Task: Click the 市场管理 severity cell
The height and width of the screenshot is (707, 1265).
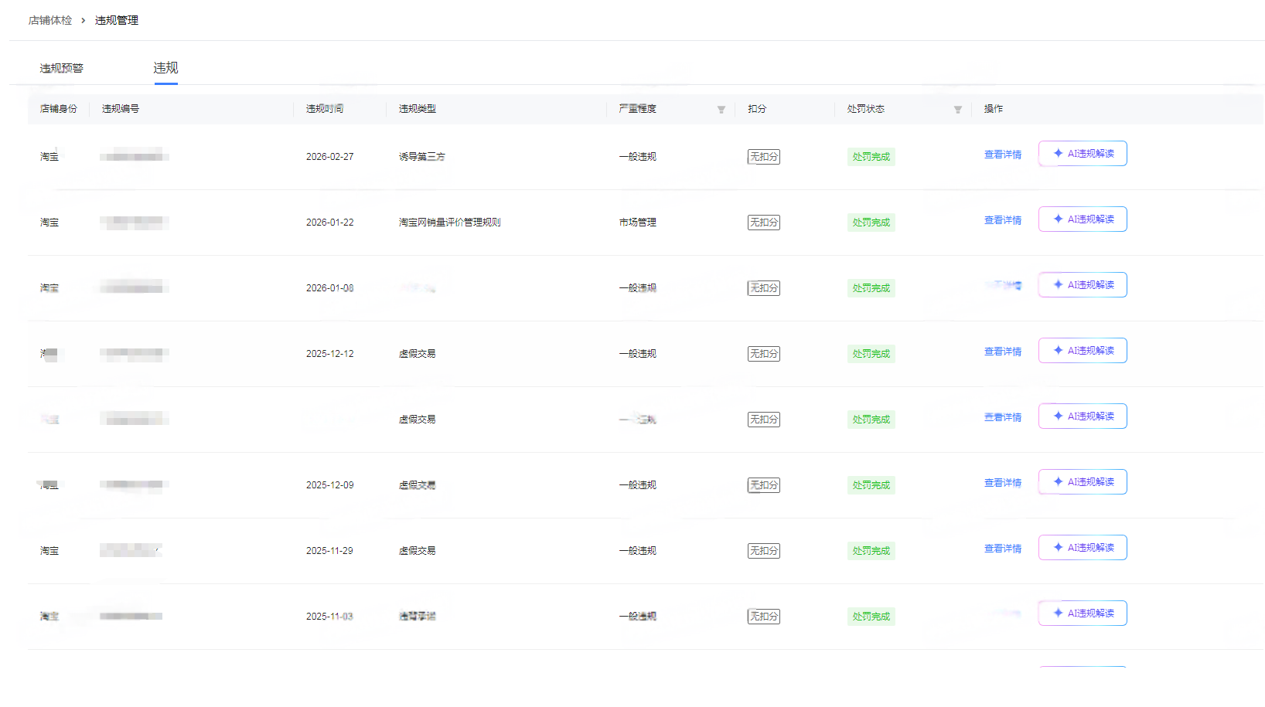Action: (x=638, y=223)
